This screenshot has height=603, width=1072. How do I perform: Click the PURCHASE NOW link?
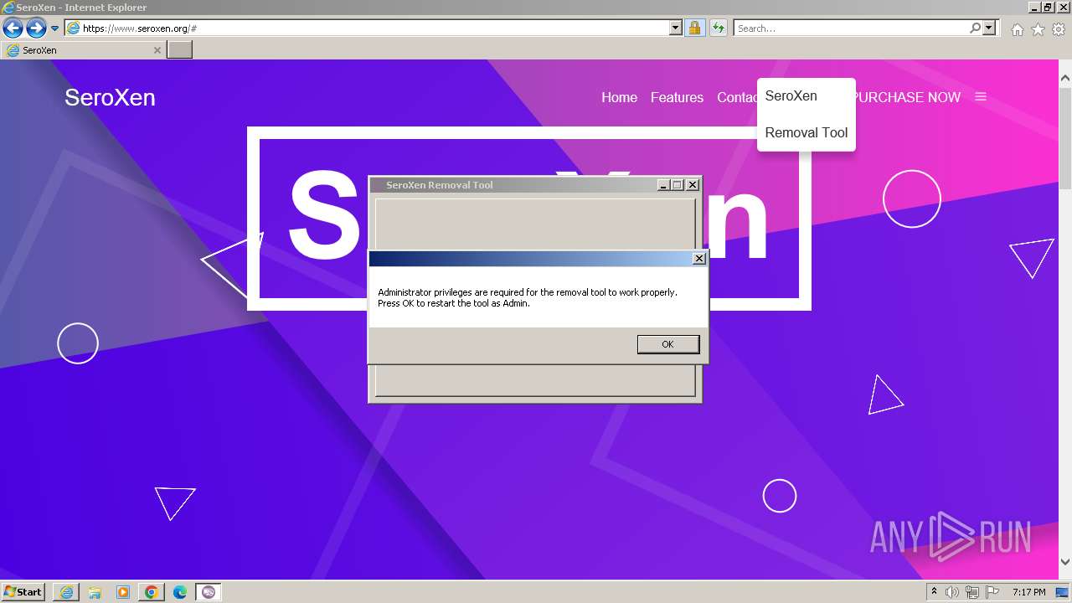(908, 97)
